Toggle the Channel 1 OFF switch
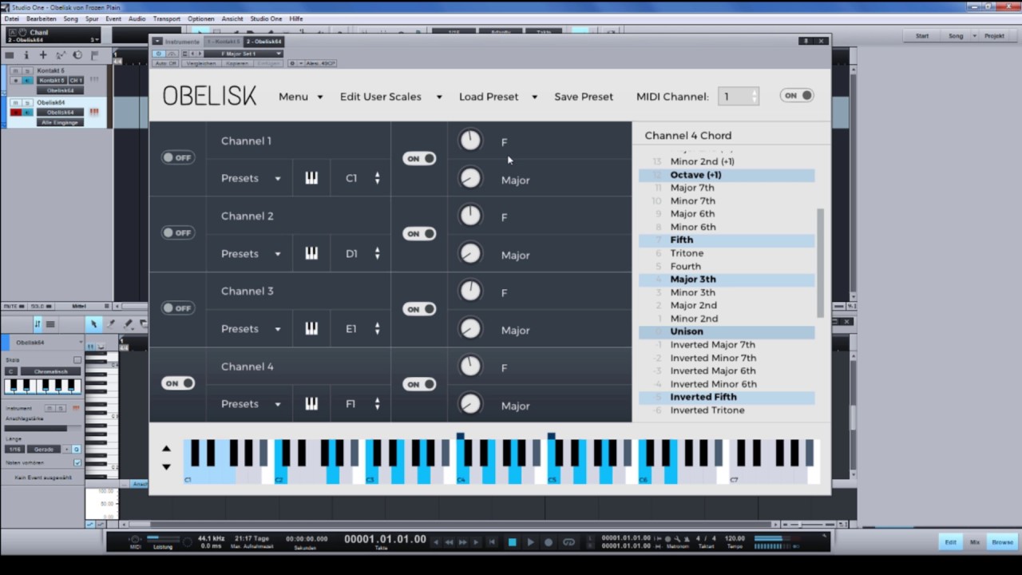1022x575 pixels. click(x=177, y=157)
